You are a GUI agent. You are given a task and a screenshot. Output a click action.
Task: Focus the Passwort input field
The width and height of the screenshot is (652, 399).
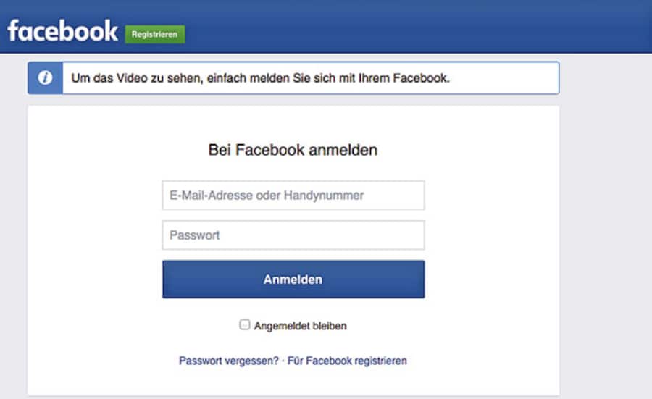coord(293,235)
